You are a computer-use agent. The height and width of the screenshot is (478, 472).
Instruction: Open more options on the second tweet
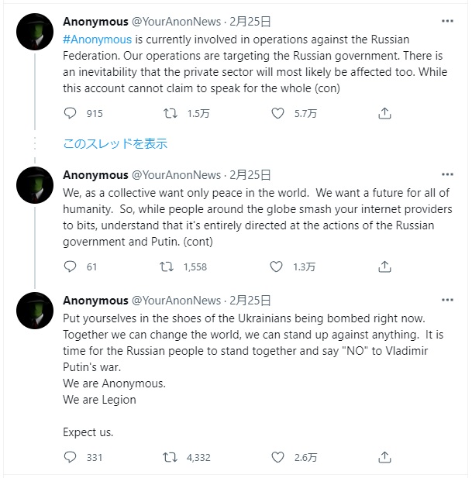[x=447, y=174]
